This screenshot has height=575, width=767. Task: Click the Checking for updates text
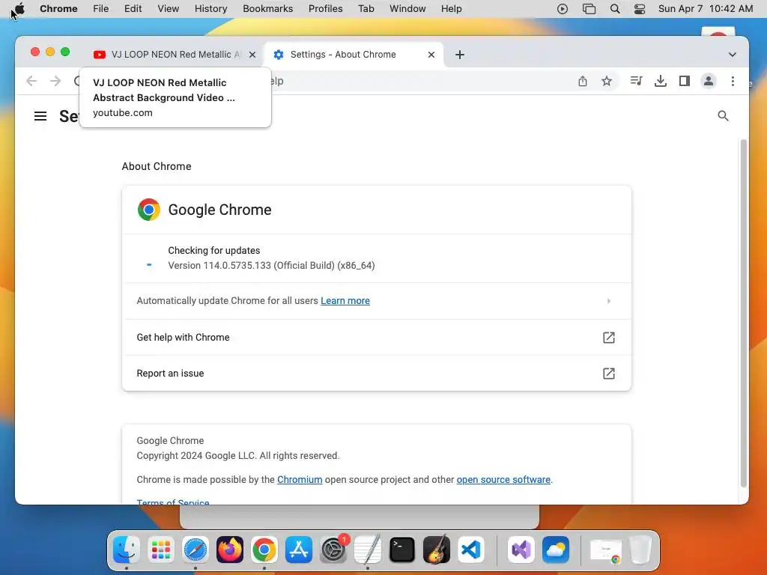(213, 250)
